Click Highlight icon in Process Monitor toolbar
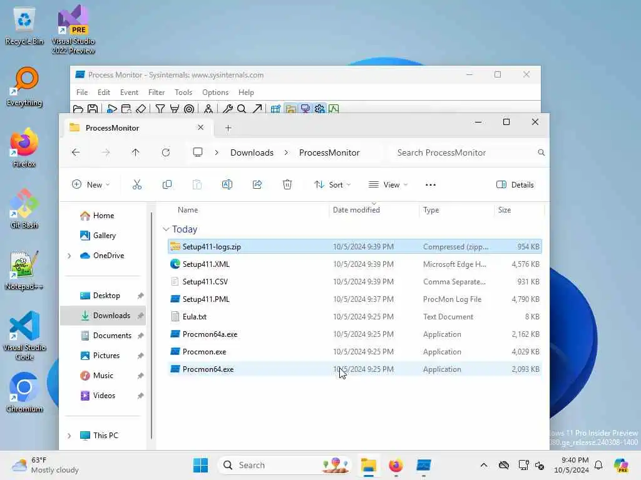The height and width of the screenshot is (480, 641). 175,109
